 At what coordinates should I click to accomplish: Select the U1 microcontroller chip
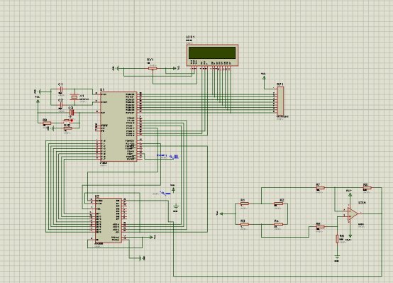[x=118, y=126]
